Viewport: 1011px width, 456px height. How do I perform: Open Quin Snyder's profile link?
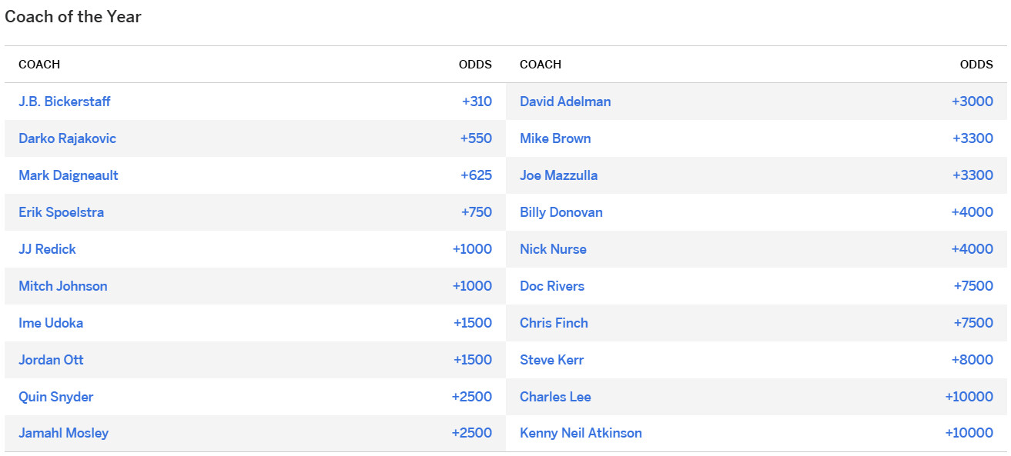click(x=56, y=397)
